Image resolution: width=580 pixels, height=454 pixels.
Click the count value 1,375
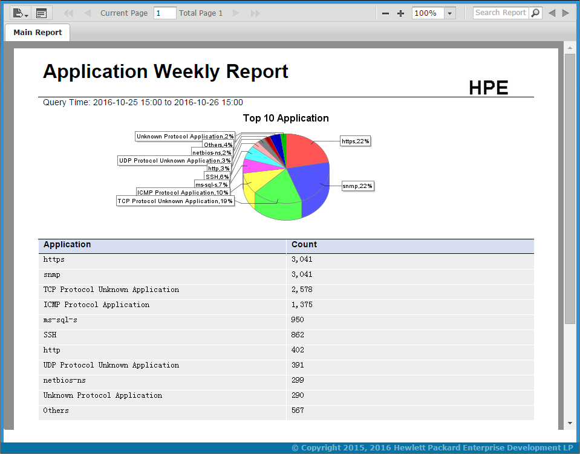click(x=302, y=305)
